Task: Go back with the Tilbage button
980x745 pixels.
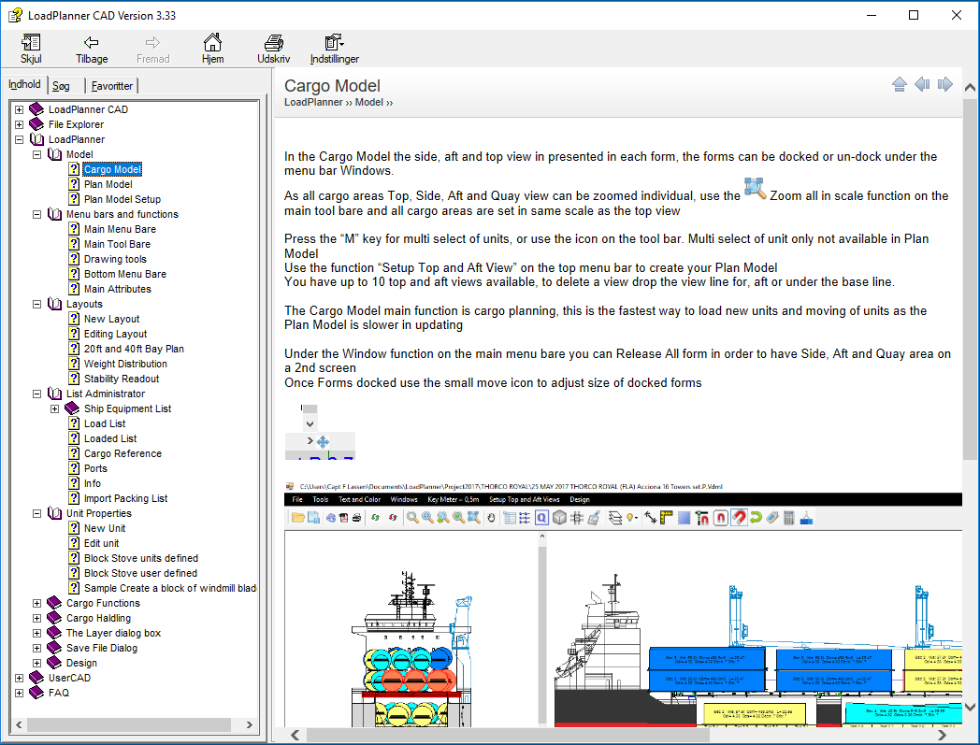Action: (x=92, y=49)
